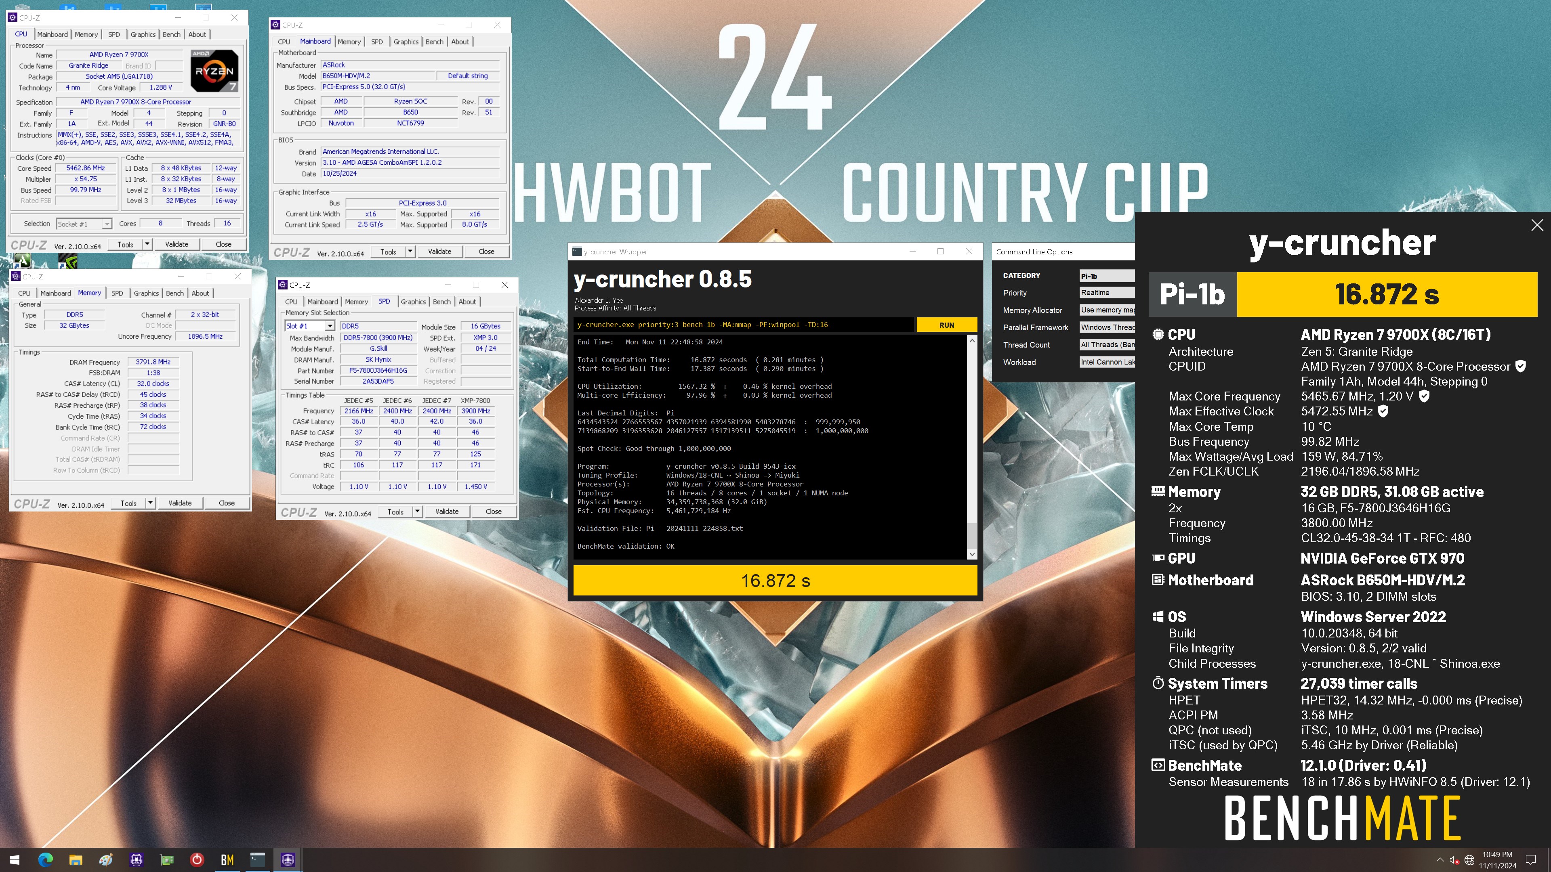The height and width of the screenshot is (872, 1551).
Task: Click Close in the Mainboard tab window
Action: [486, 252]
